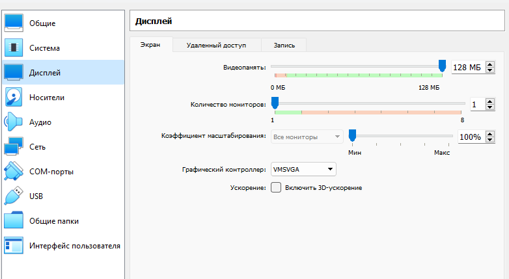Click the Дисплей label in sidebar
This screenshot has height=279, width=509.
(45, 73)
